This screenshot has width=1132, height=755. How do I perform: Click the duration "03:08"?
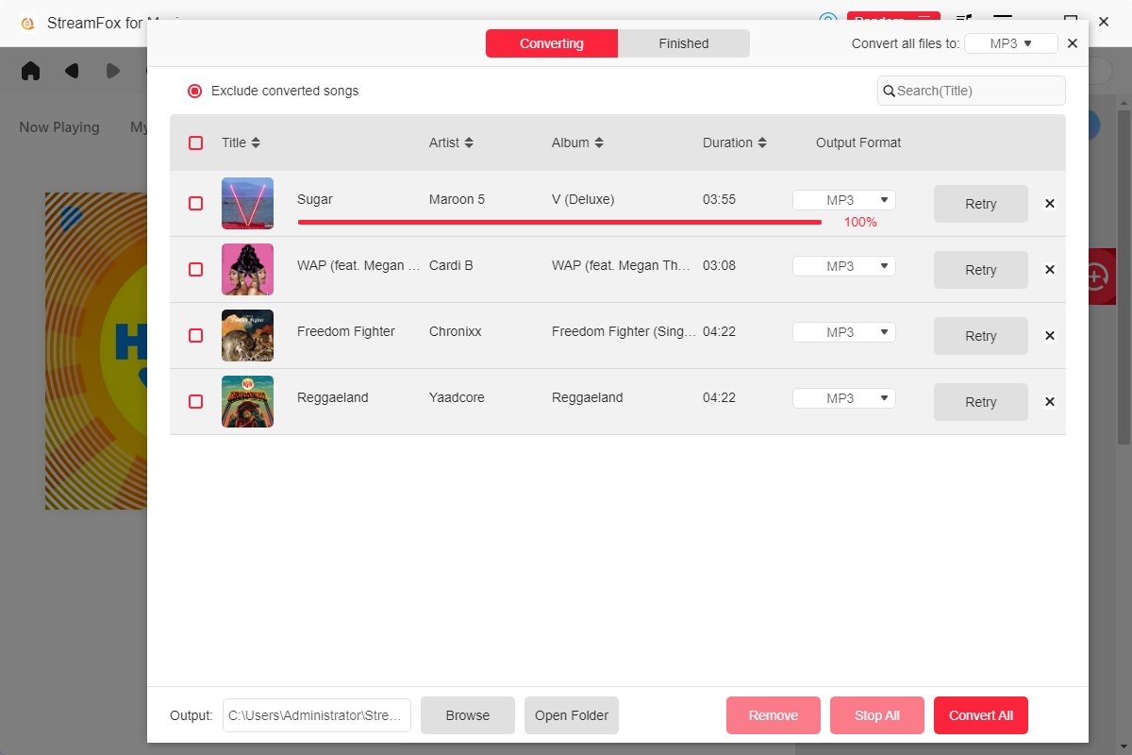[719, 265]
